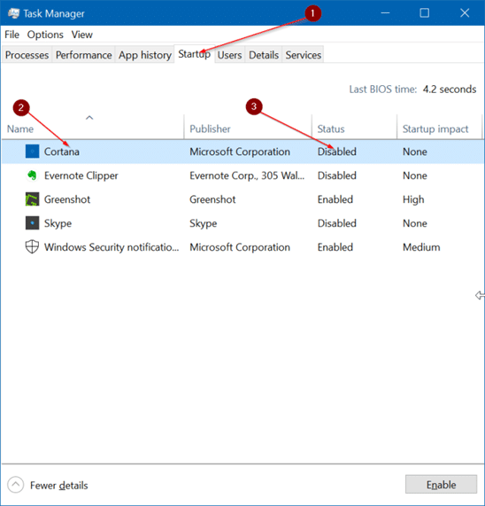Click the Evernote Corp. publisher cell
The height and width of the screenshot is (506, 485).
pos(247,175)
